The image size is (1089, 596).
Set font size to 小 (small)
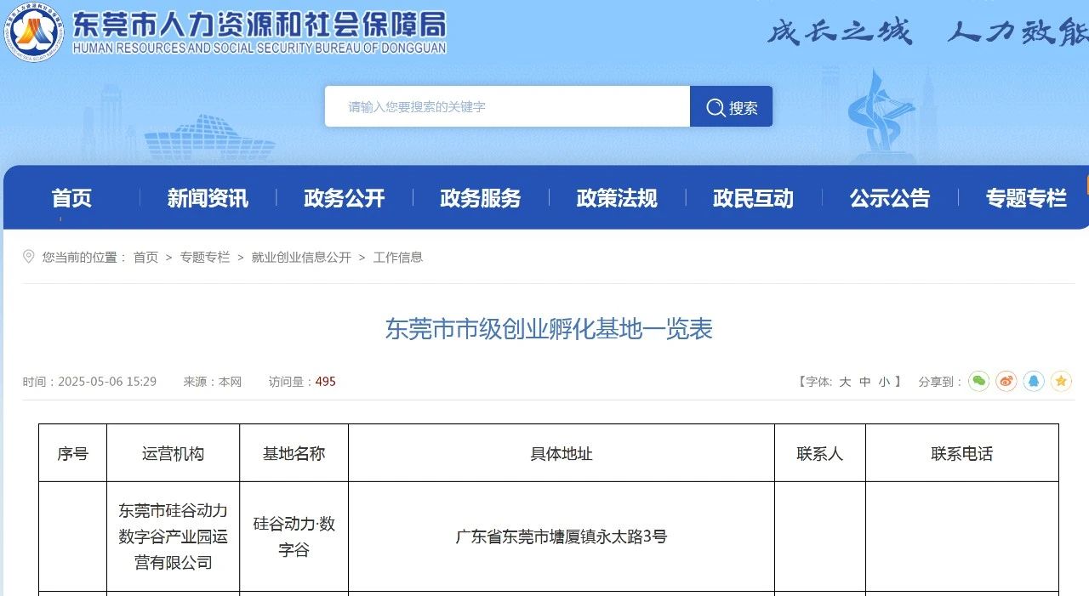884,383
